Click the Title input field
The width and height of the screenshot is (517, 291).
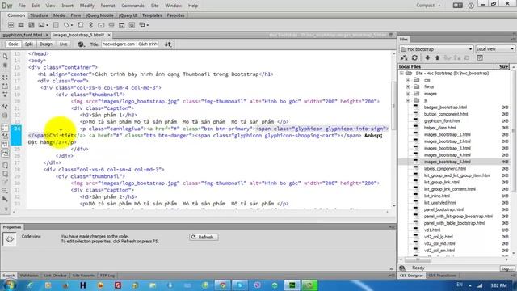(x=130, y=44)
